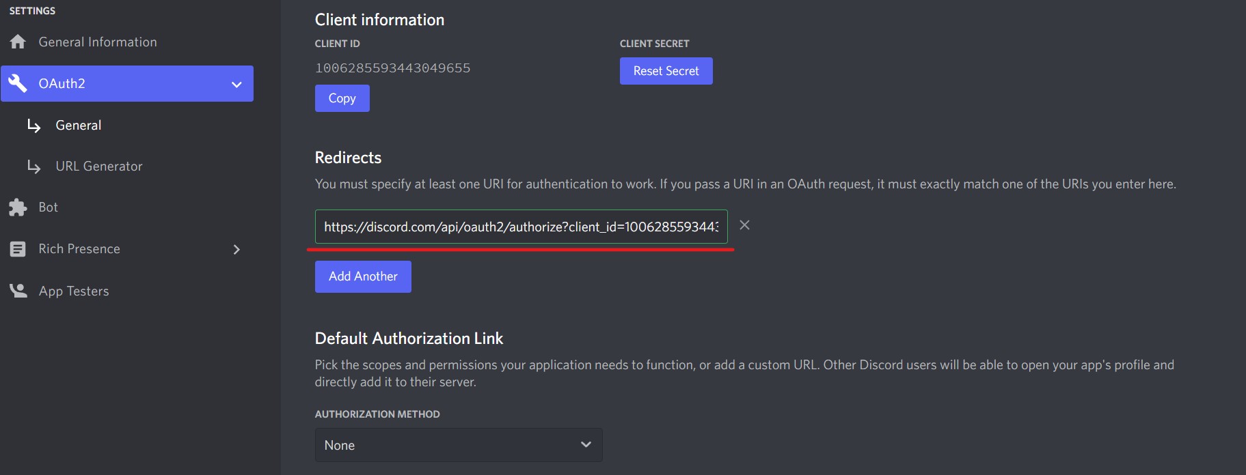
Task: Click the Redirects section heading
Action: [x=348, y=158]
